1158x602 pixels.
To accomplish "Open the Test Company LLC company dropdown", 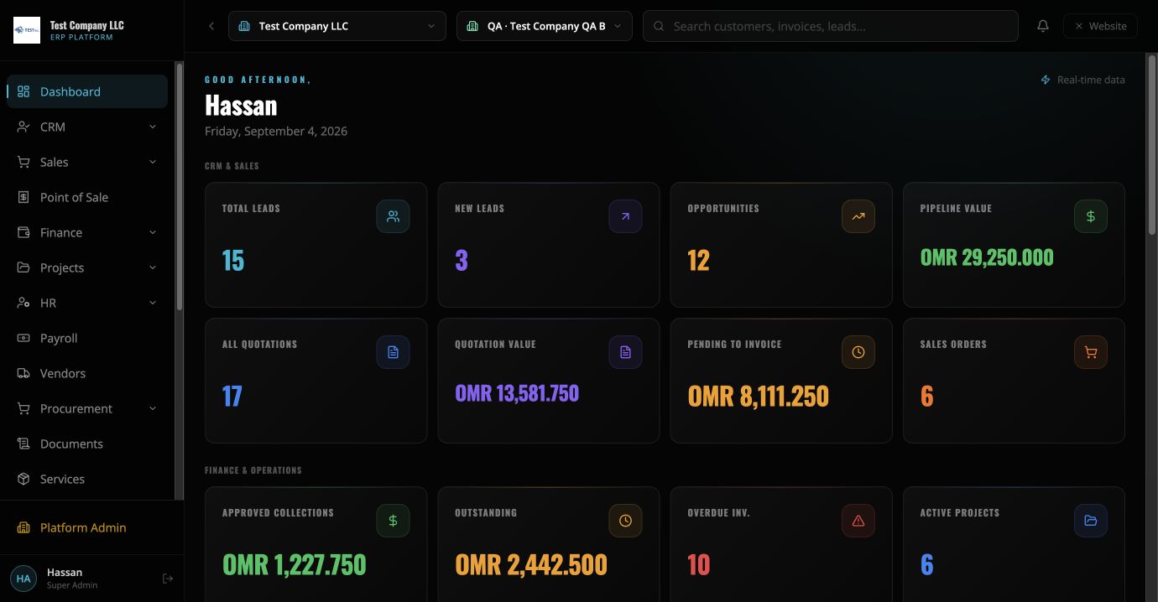I will coord(336,26).
